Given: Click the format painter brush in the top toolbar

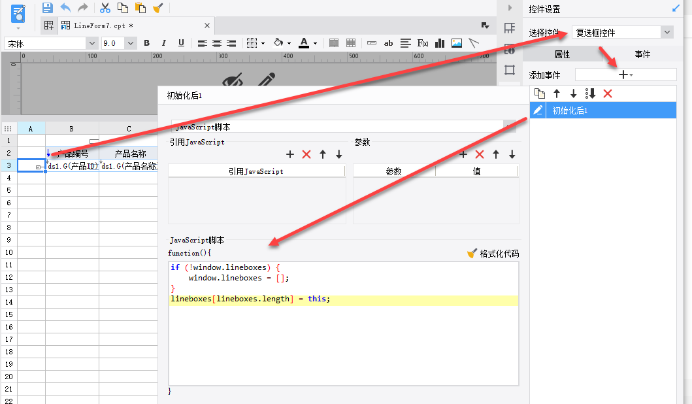Looking at the screenshot, I should pos(158,7).
